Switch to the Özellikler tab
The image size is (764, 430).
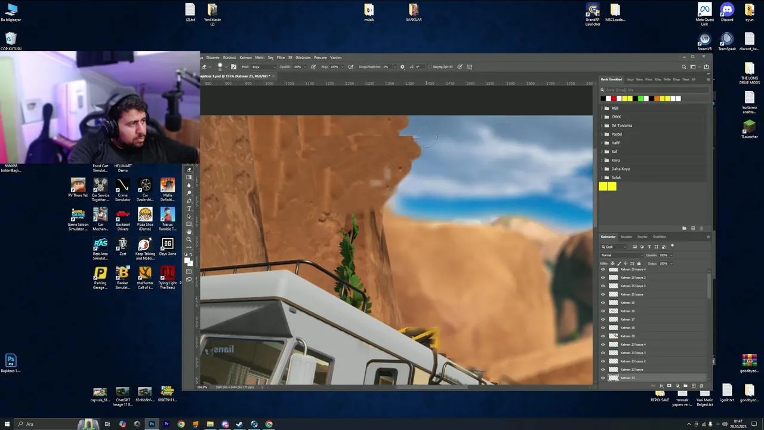coord(660,236)
